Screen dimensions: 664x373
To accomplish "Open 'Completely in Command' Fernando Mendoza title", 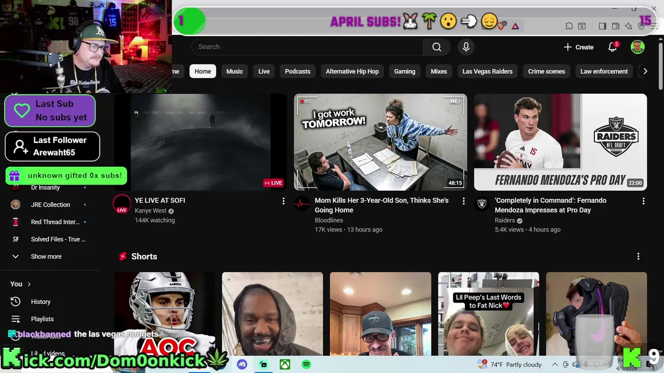I will tap(550, 205).
